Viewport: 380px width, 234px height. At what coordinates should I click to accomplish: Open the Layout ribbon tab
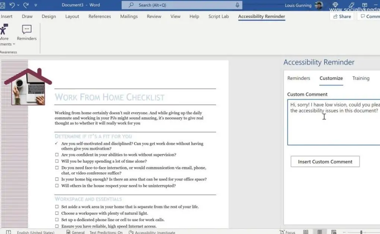tap(72, 16)
